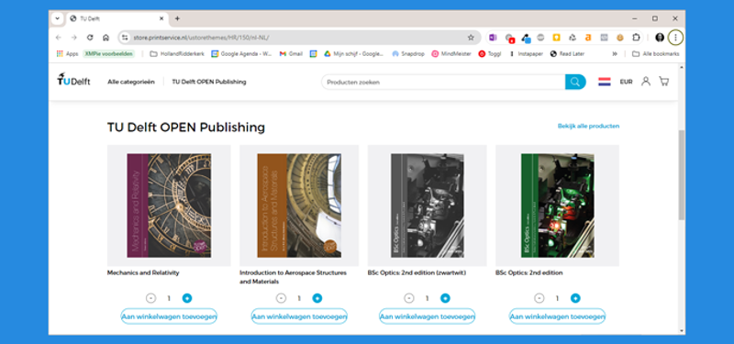734x344 pixels.
Task: Open the OneNote extension icon
Action: click(x=493, y=38)
